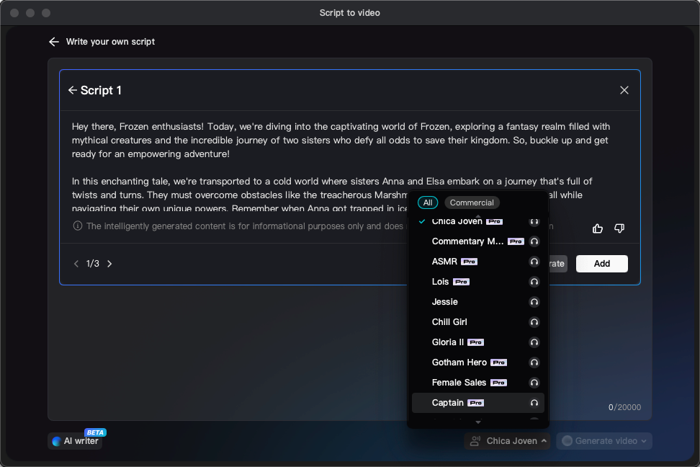The width and height of the screenshot is (700, 467).
Task: Select the Commercial voice filter
Action: [472, 203]
